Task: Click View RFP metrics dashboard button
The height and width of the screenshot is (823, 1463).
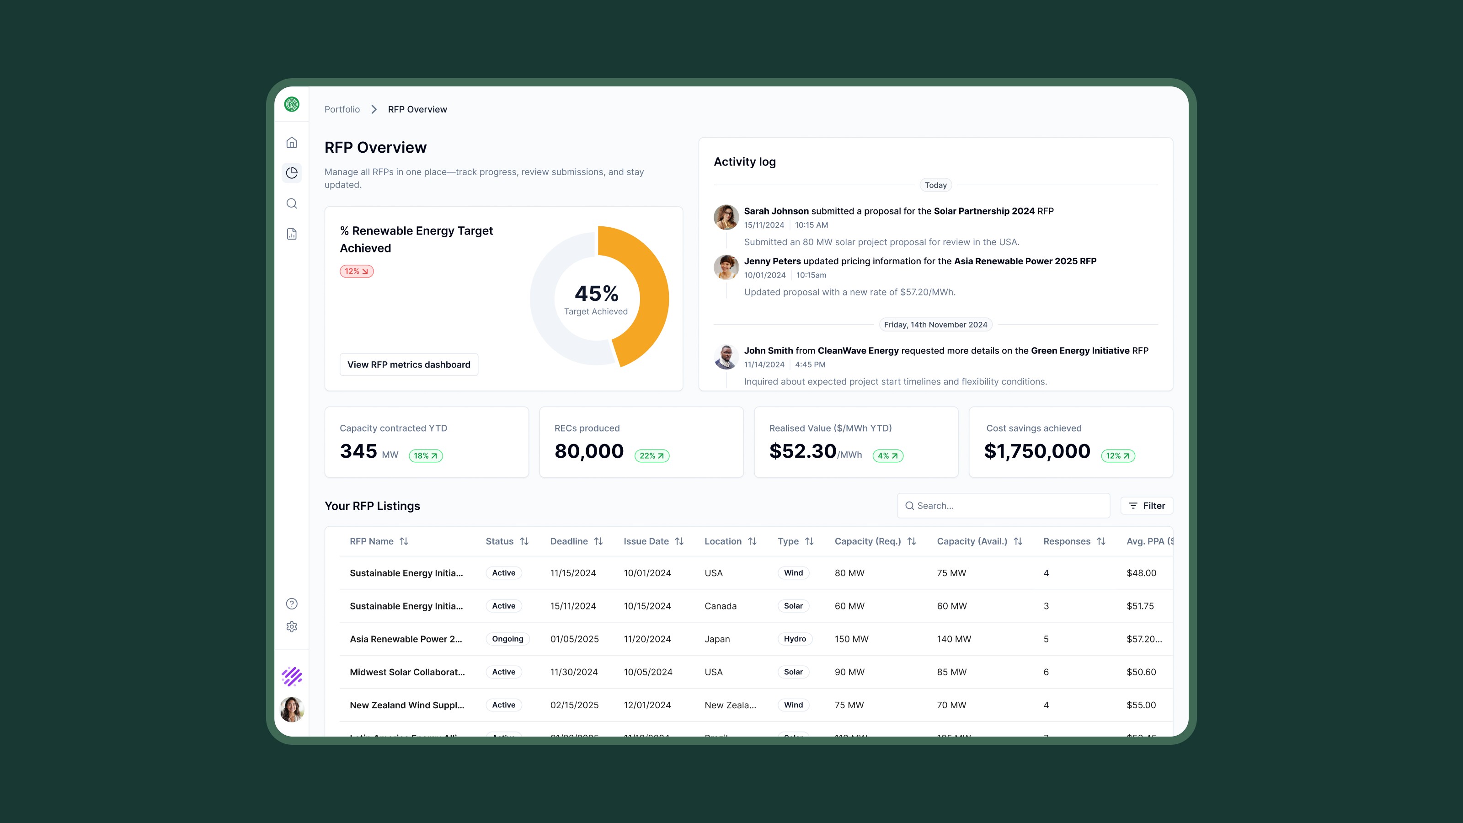Action: point(408,365)
